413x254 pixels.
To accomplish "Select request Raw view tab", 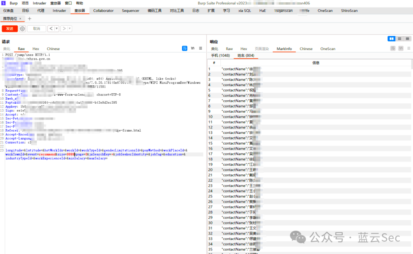I will [21, 49].
